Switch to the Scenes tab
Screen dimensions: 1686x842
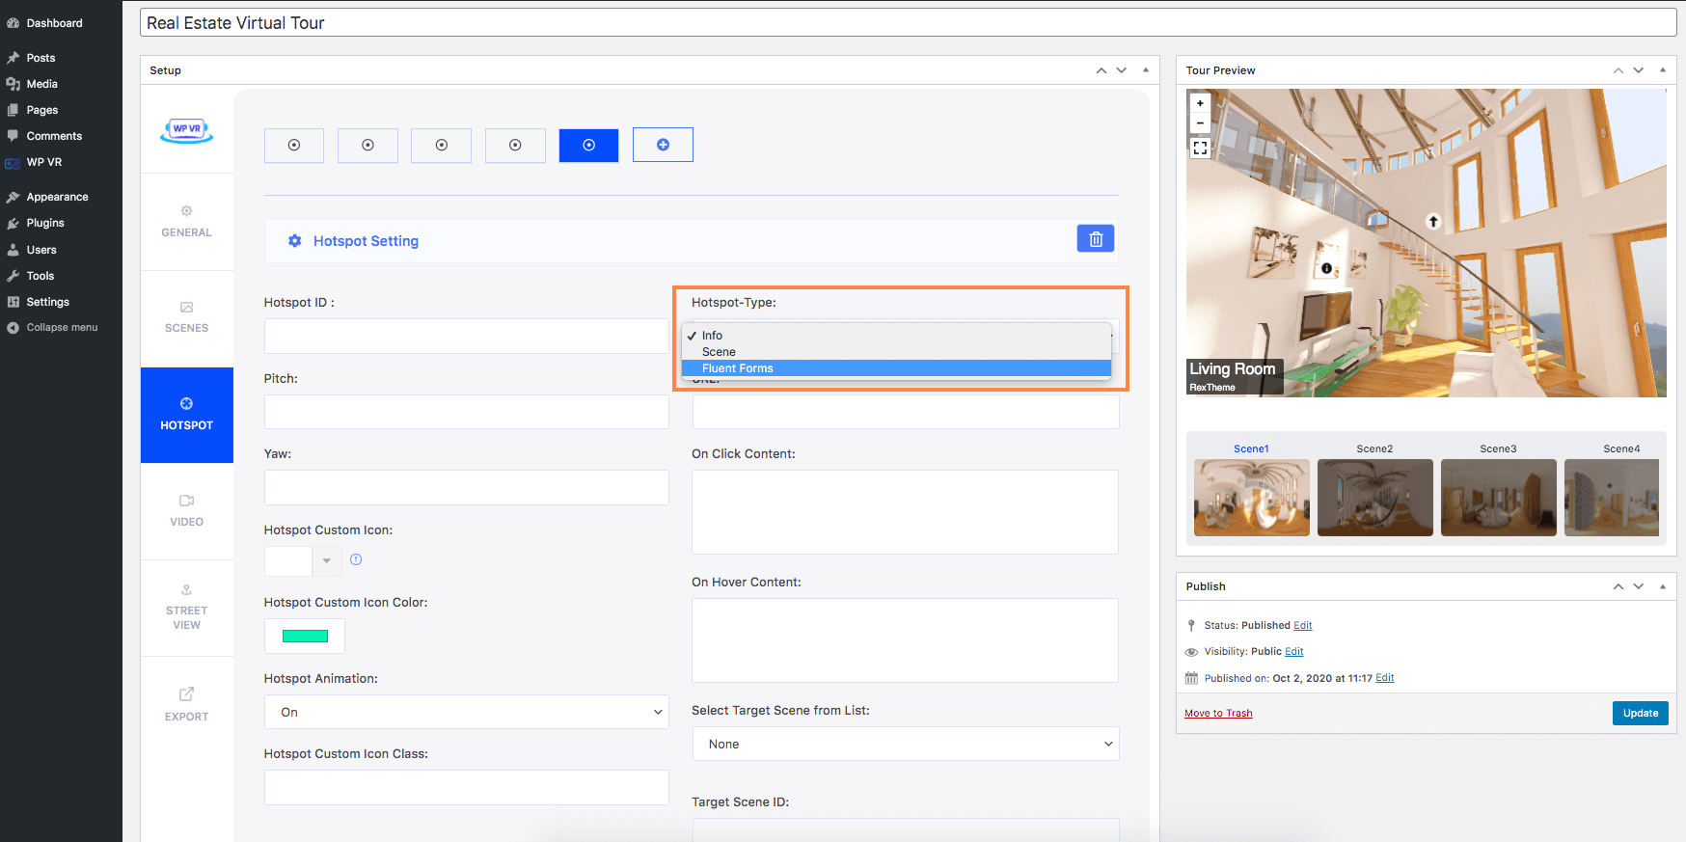point(186,317)
